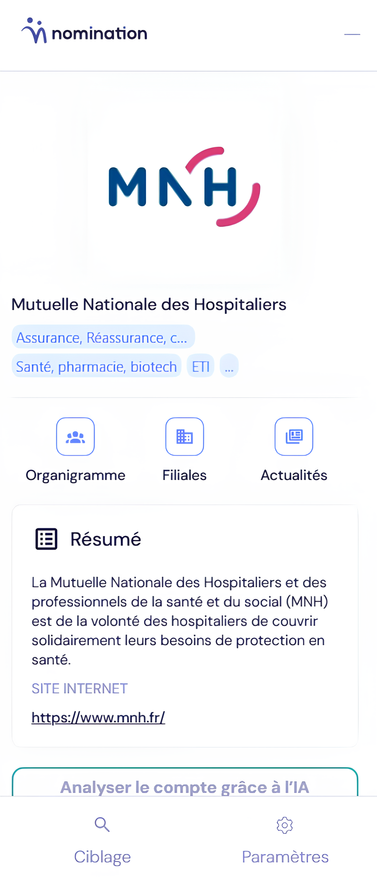Open the Organigramme people icon
The height and width of the screenshot is (877, 377).
point(75,437)
